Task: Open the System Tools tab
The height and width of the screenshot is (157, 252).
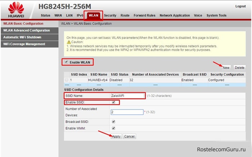Action: pyautogui.click(x=216, y=15)
